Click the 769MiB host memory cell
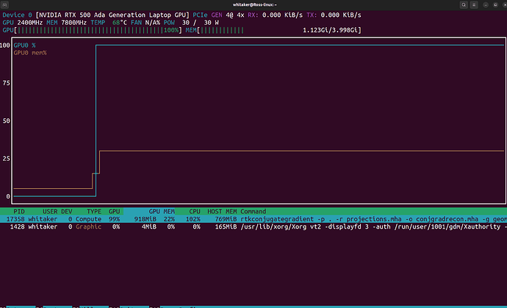Screen dimensions: 507x308 tap(226, 219)
